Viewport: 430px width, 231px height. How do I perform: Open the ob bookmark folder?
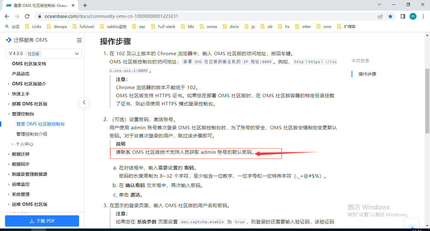(x=267, y=26)
